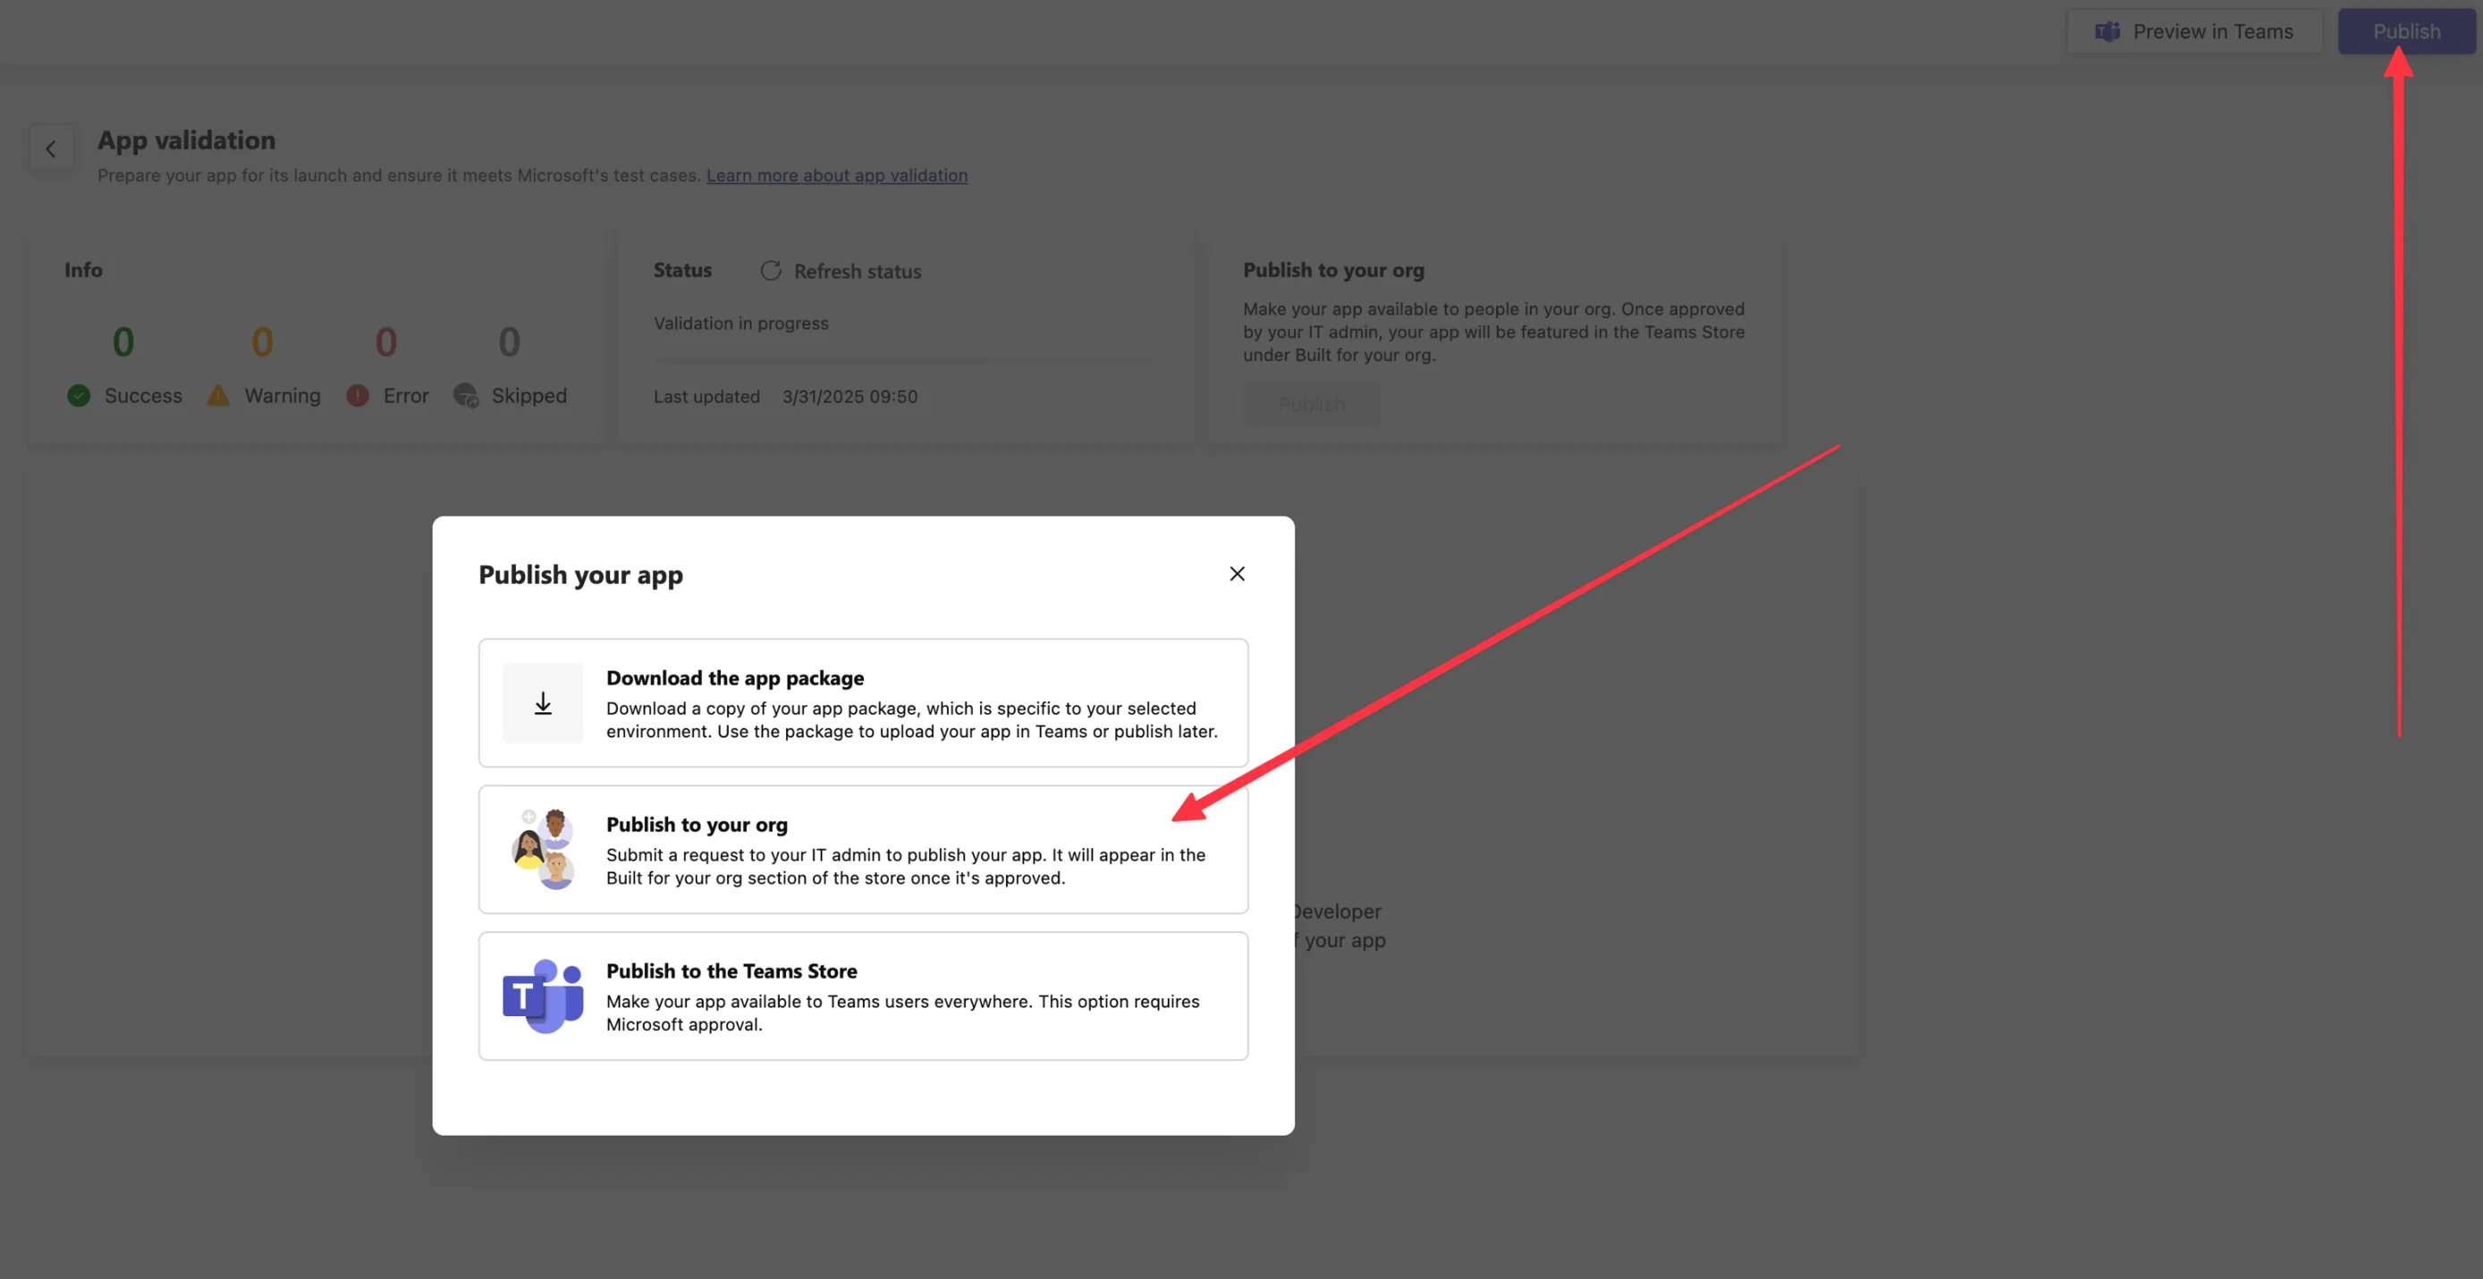Click the Validation in progress text
This screenshot has height=1279, width=2483.
[x=740, y=324]
